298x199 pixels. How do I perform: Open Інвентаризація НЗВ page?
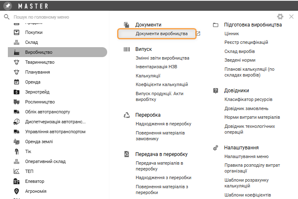(x=157, y=67)
